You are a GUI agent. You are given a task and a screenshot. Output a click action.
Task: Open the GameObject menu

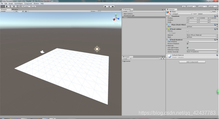click(19, 3)
